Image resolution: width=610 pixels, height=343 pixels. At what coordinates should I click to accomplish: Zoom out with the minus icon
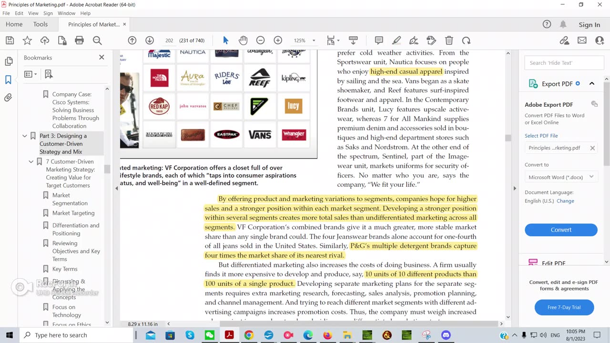260,40
